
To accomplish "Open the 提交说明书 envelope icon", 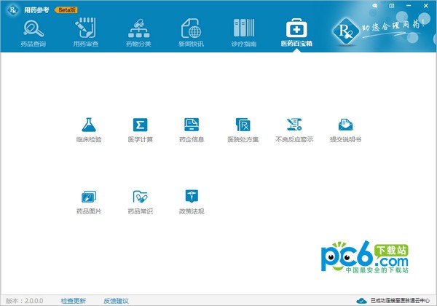I will (x=345, y=125).
